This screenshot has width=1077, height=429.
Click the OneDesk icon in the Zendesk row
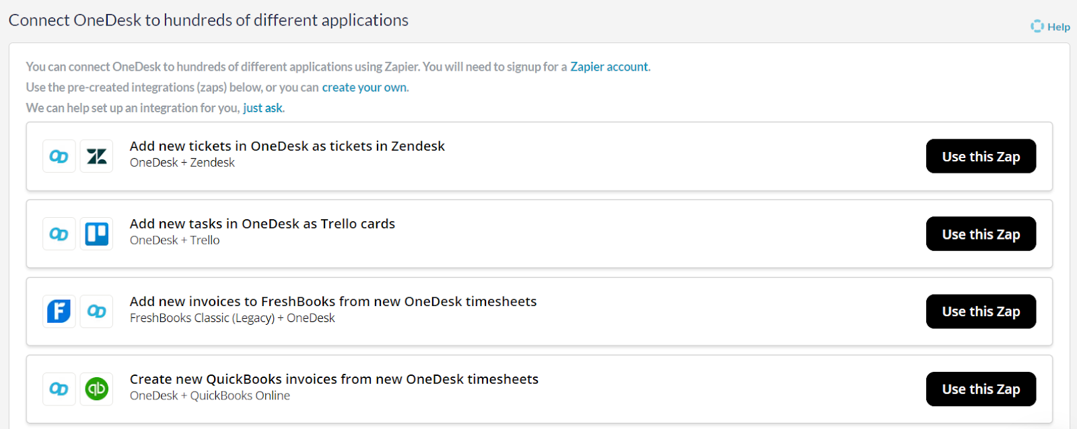(59, 156)
